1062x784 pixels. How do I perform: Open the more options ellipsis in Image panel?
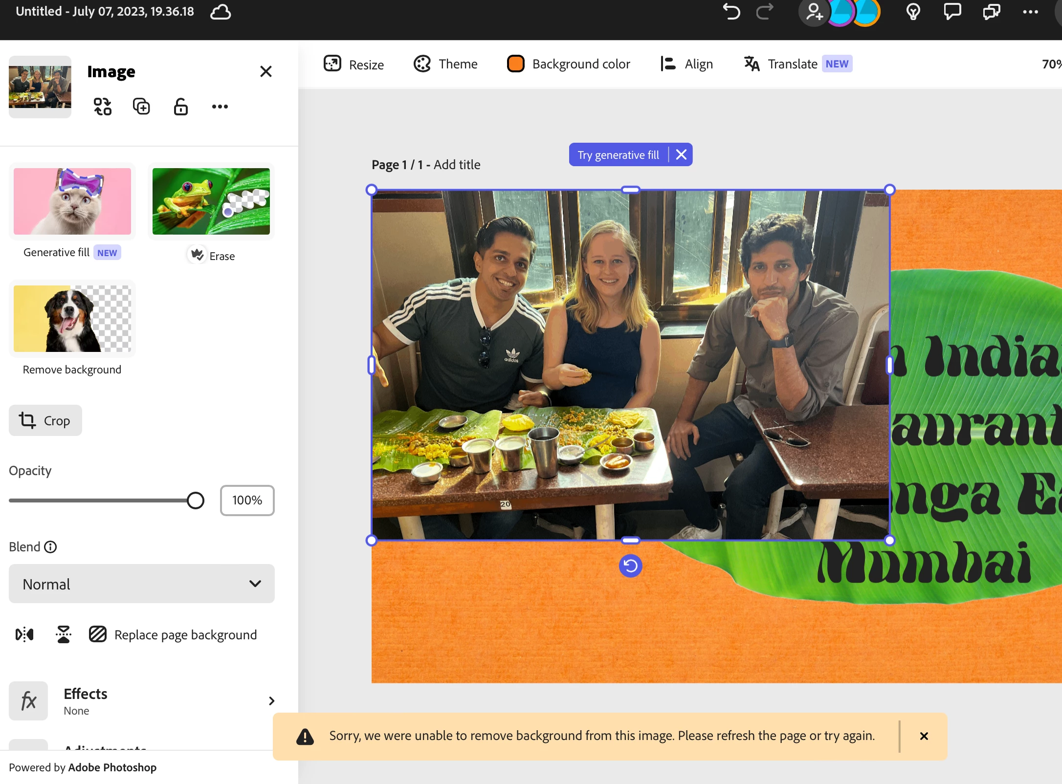220,107
